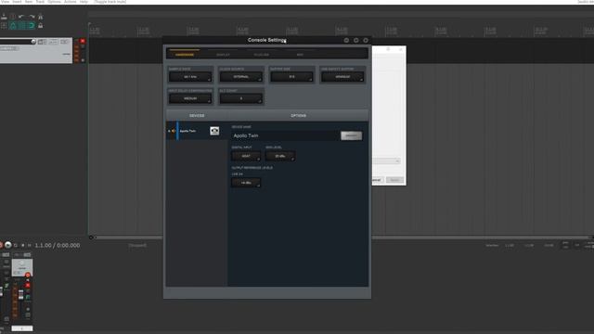Click the Identify button for Apollo Twin

[x=351, y=135]
